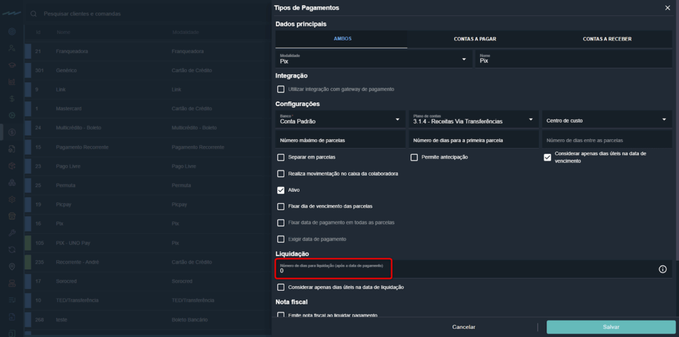This screenshot has width=679, height=337.
Task: Open the graduation cap sidebar icon
Action: click(12, 65)
